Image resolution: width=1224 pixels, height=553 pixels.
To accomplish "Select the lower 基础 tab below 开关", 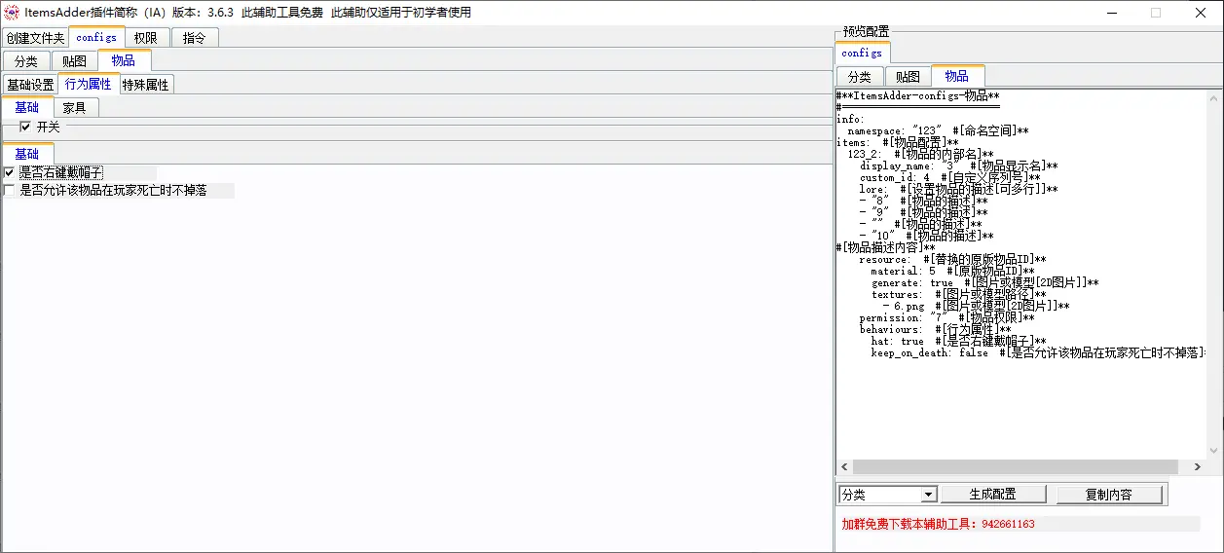I will (27, 154).
